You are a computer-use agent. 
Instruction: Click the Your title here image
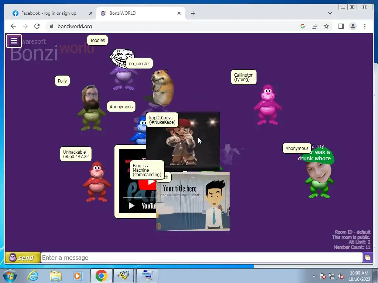pos(193,201)
